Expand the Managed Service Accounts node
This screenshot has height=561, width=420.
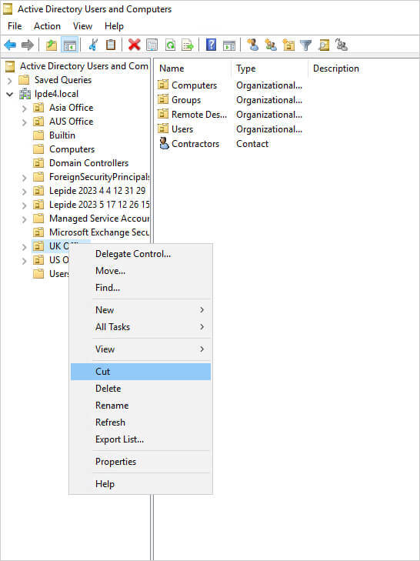pos(25,219)
